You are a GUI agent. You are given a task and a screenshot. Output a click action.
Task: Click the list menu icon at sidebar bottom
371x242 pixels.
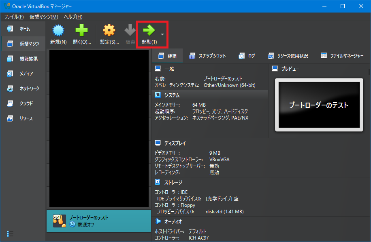coord(10,234)
